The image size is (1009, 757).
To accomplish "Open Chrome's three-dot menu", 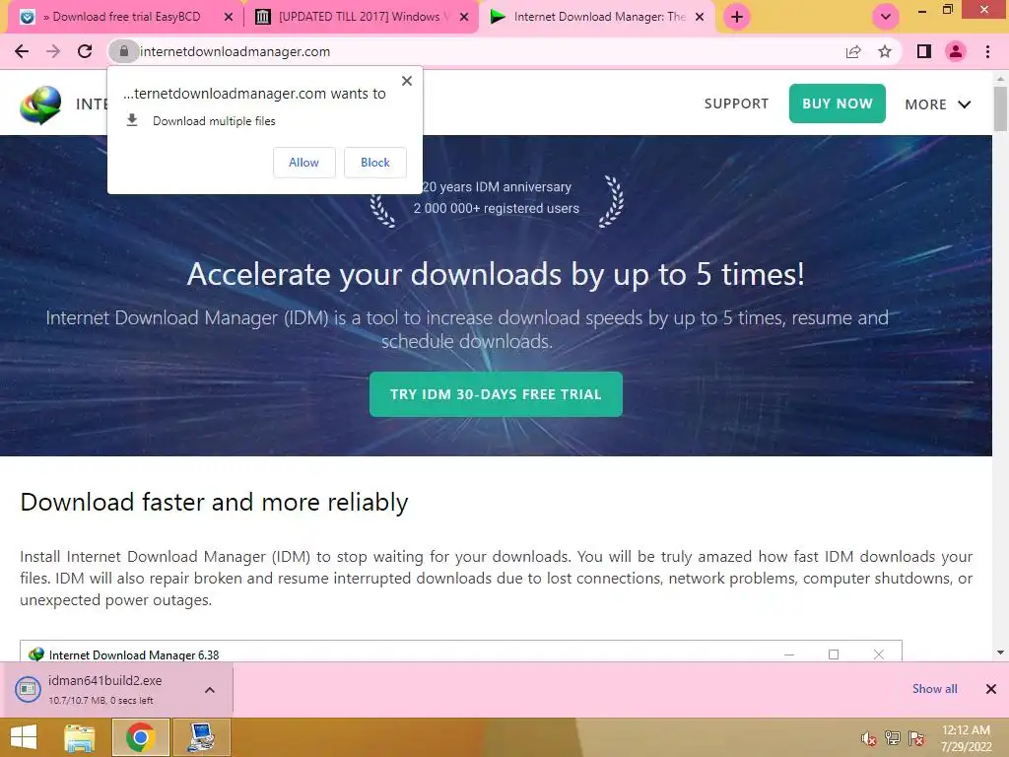I will (987, 51).
